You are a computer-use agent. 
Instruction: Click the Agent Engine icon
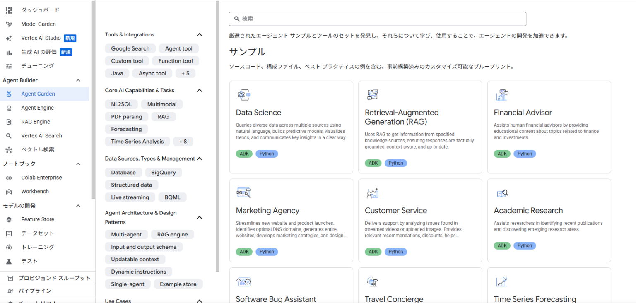(9, 108)
